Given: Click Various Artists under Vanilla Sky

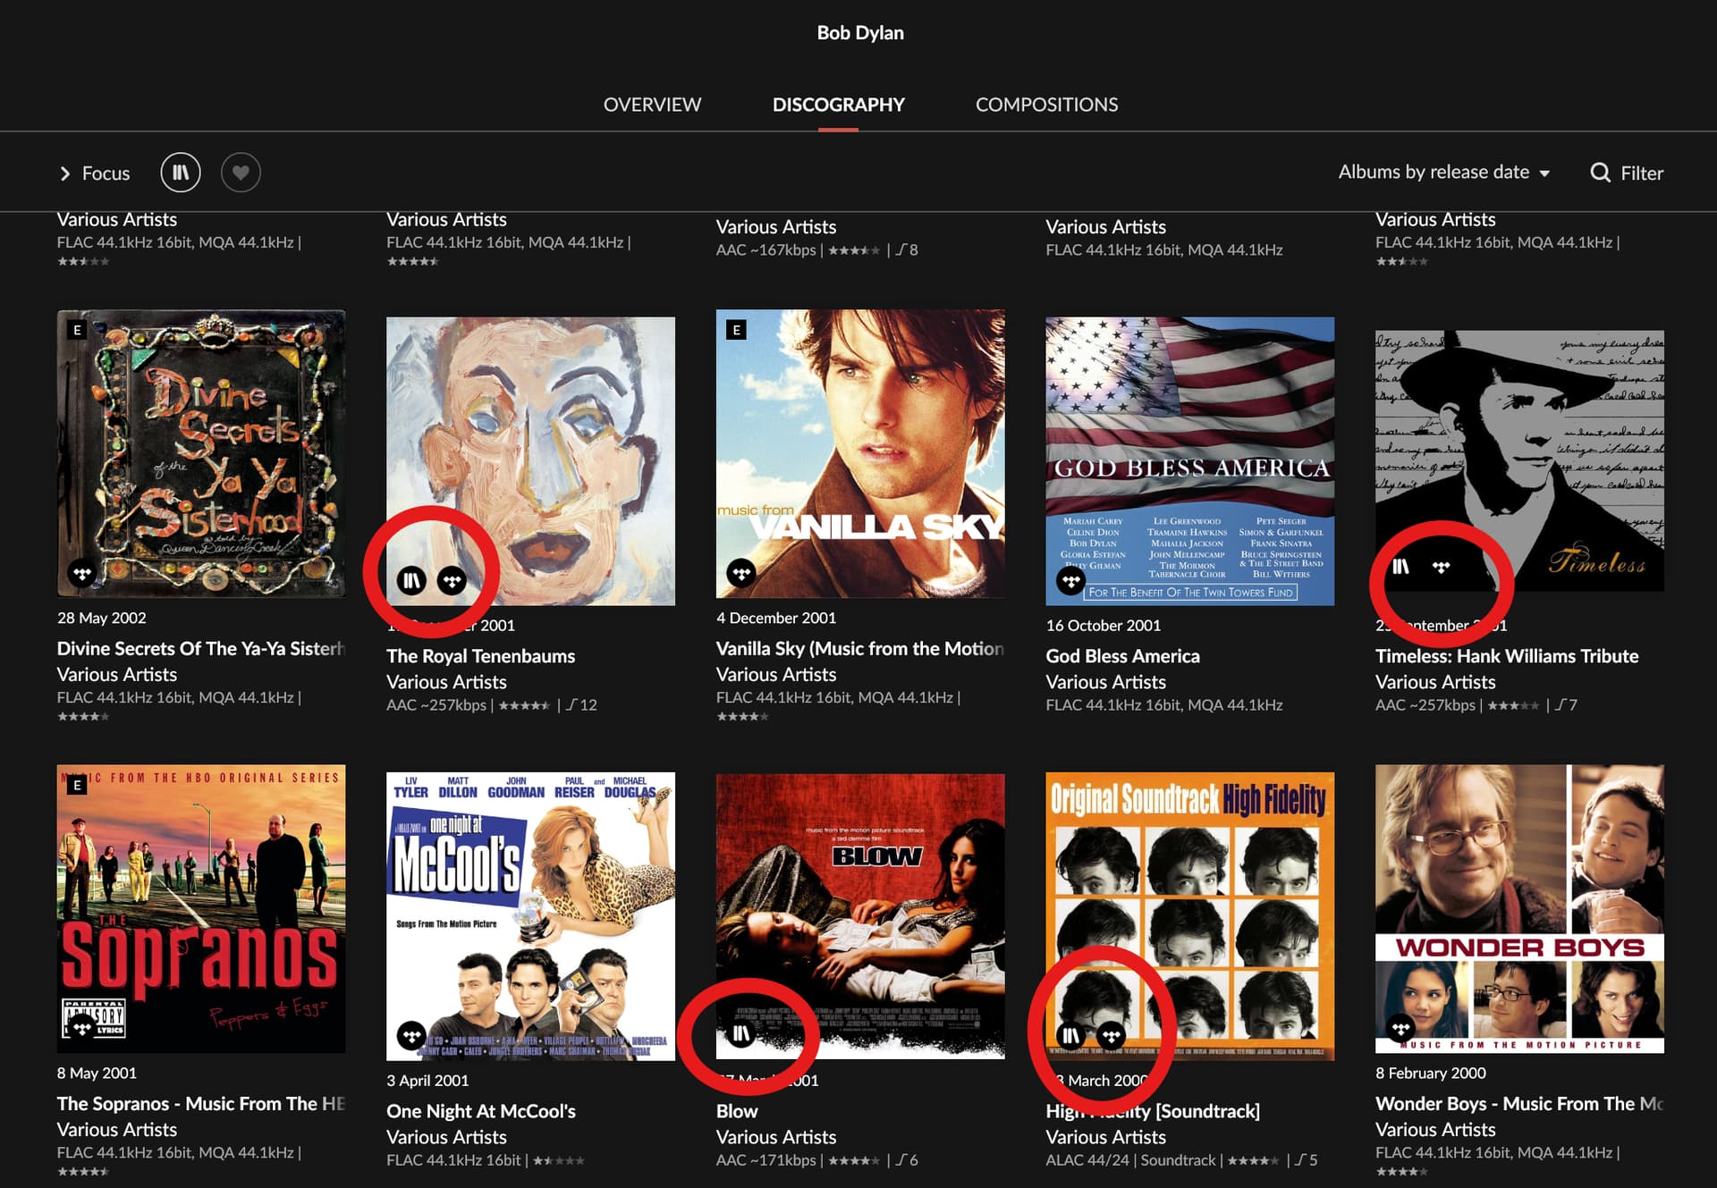Looking at the screenshot, I should click(x=775, y=675).
